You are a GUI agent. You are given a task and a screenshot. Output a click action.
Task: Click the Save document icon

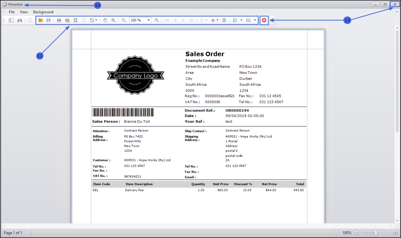click(x=49, y=20)
